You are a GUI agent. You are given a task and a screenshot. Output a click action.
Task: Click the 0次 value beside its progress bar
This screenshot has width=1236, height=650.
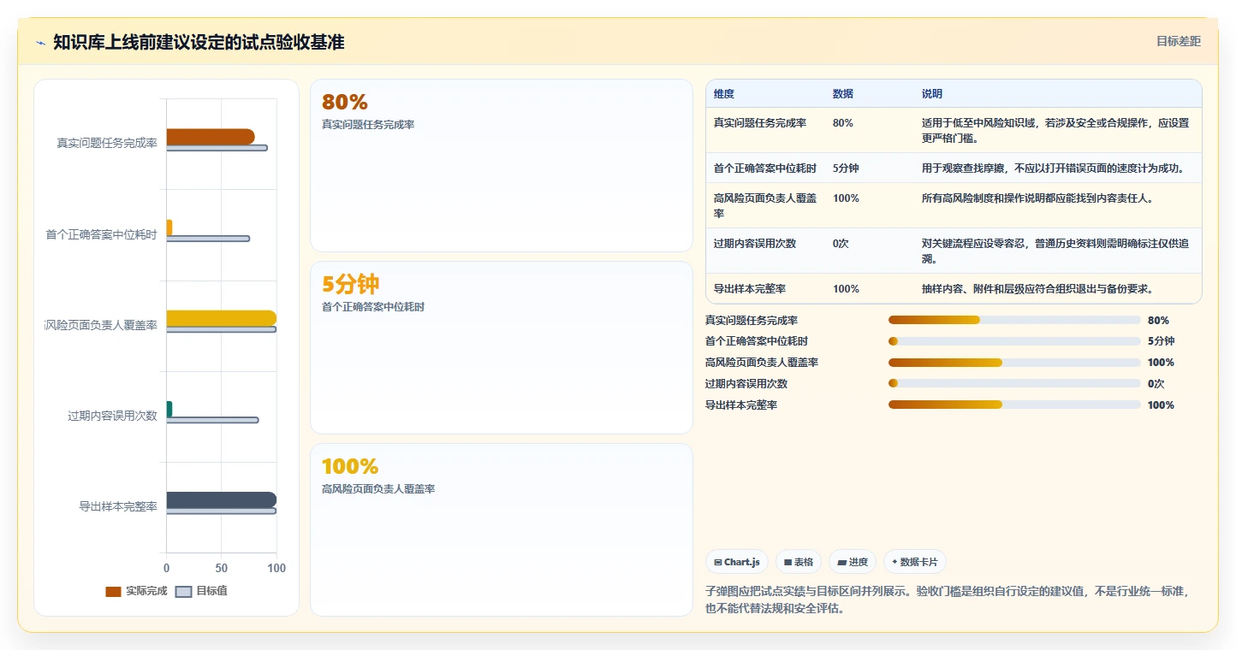[x=1156, y=383]
